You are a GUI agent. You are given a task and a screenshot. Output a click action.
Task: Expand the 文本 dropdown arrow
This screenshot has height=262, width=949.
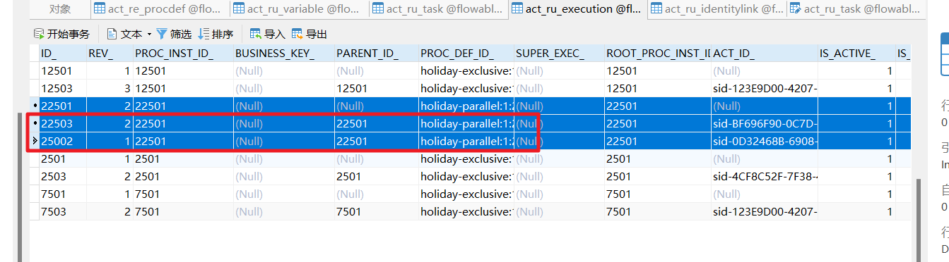pos(149,34)
